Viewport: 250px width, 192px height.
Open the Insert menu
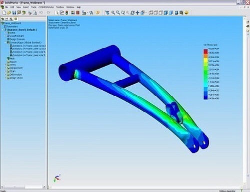26,7
